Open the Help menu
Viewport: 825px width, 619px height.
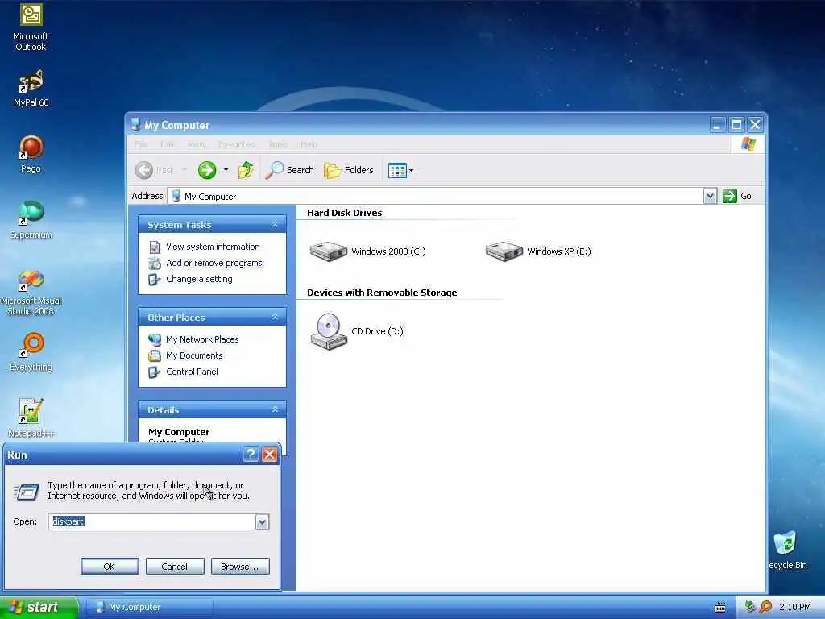309,144
